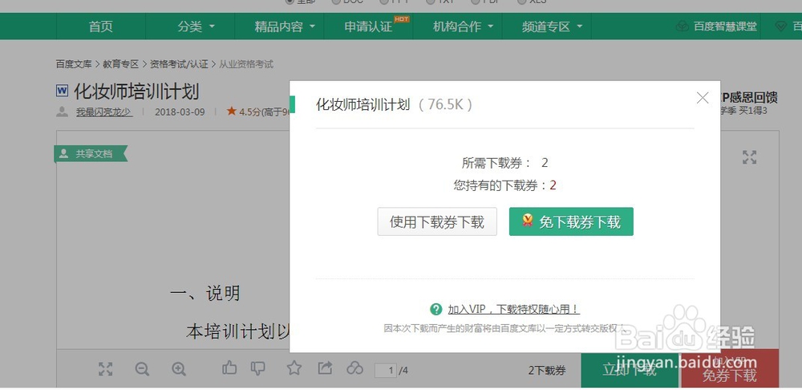802x390 pixels.
Task: Expand the 频道专区 dropdown menu
Action: [553, 26]
